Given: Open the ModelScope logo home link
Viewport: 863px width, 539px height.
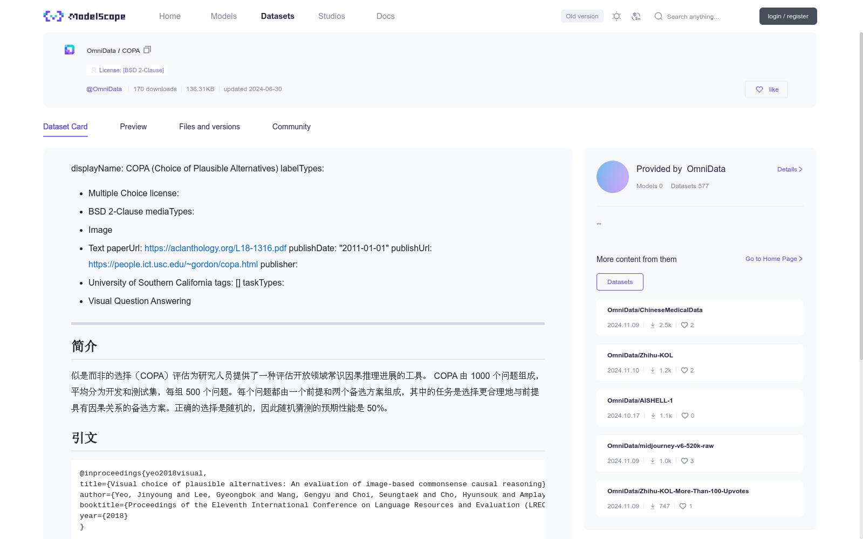Looking at the screenshot, I should pos(85,16).
